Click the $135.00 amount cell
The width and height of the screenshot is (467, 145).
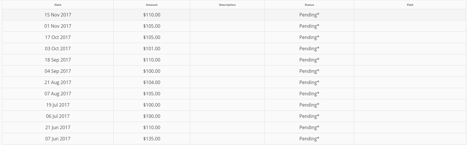coord(152,139)
